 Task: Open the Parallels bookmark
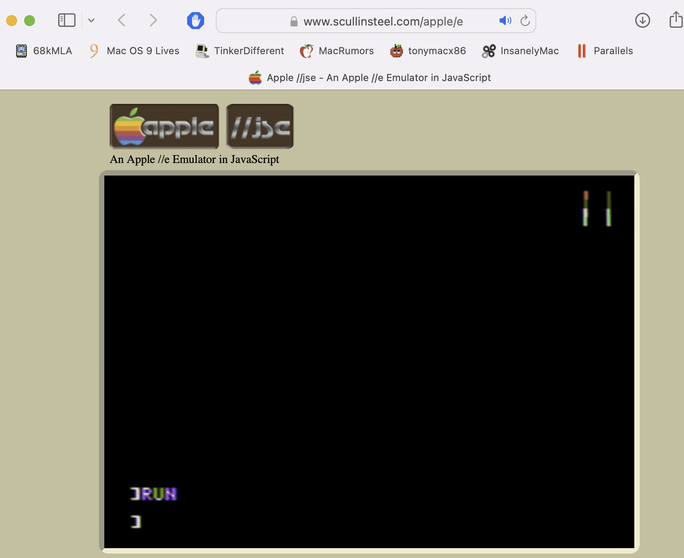pos(605,51)
